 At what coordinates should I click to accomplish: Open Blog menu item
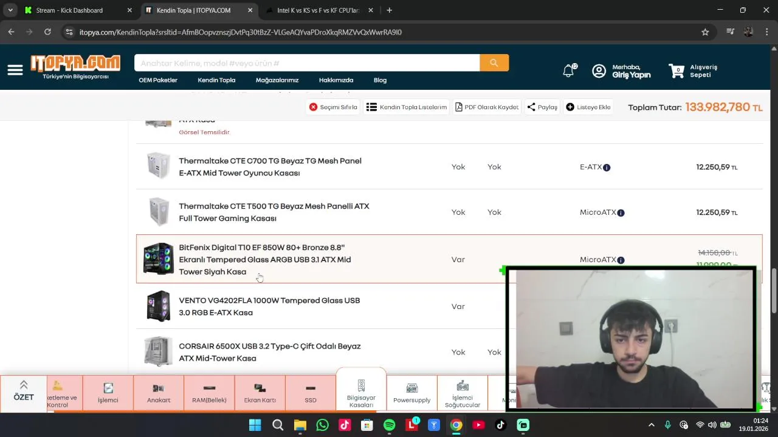pyautogui.click(x=380, y=80)
